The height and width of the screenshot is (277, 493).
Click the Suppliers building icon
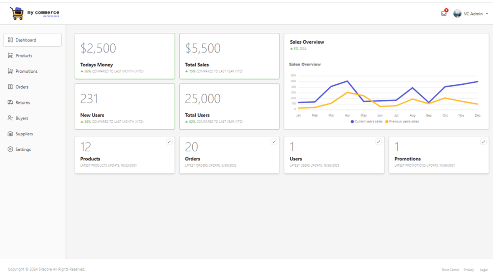tap(10, 134)
